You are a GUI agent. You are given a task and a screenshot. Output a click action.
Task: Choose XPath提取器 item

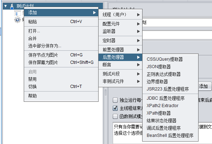click(171, 113)
